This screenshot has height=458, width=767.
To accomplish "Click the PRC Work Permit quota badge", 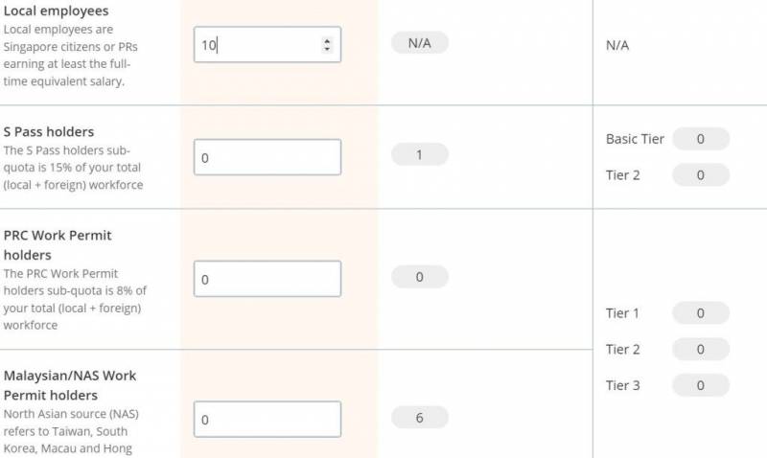I will pyautogui.click(x=419, y=277).
